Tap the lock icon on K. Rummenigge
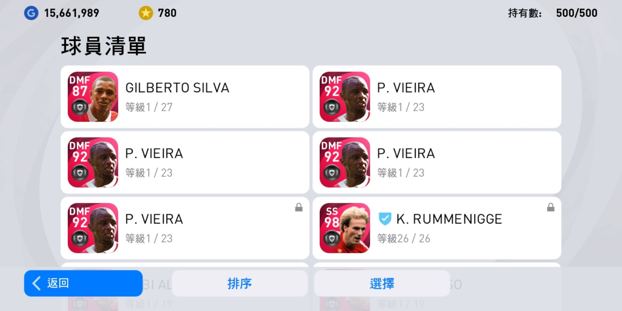 [x=551, y=207]
